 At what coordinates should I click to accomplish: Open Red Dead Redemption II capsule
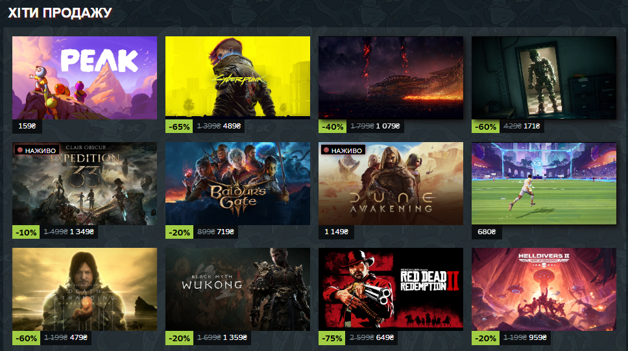click(391, 289)
